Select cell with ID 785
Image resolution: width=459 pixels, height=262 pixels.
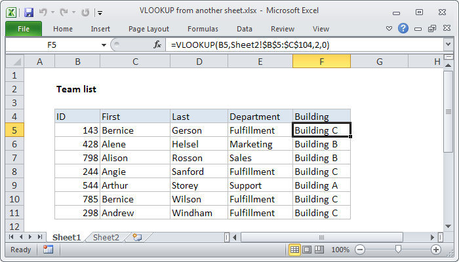coord(77,199)
